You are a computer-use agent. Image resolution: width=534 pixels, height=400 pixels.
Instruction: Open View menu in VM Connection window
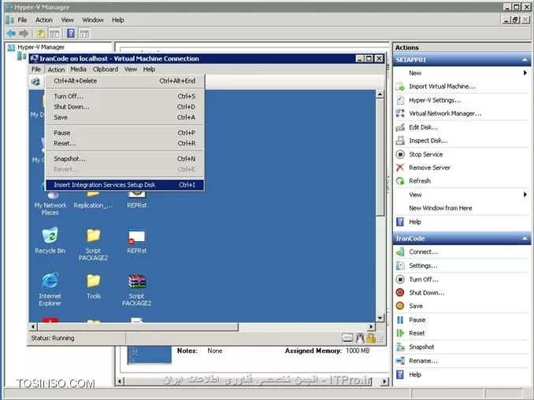[x=131, y=69]
